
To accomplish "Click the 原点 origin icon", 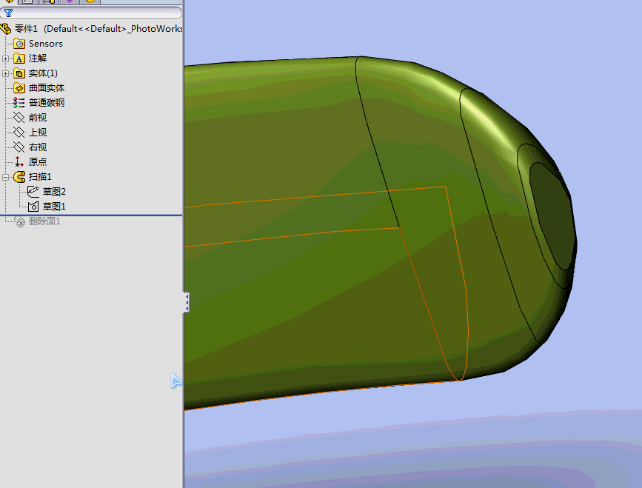I will coord(19,161).
